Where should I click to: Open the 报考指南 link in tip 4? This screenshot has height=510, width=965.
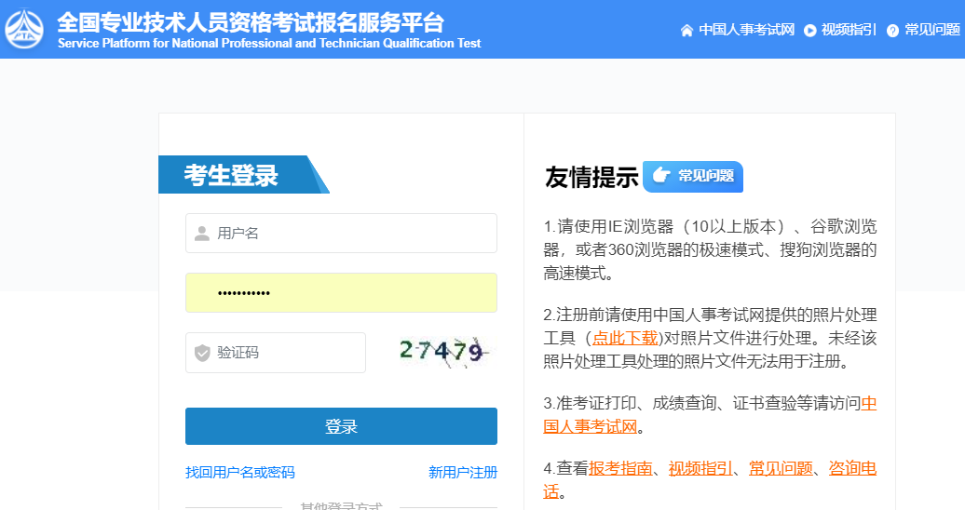pos(620,468)
